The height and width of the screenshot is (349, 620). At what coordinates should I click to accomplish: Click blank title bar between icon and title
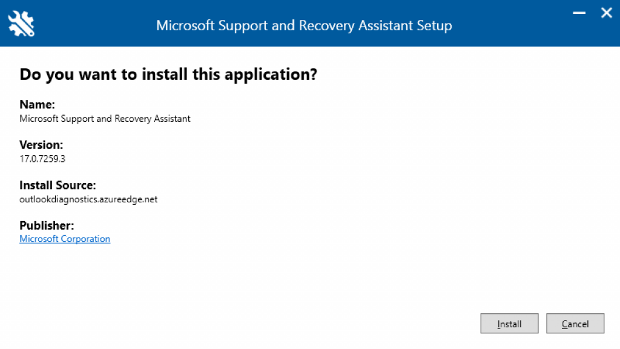91,25
